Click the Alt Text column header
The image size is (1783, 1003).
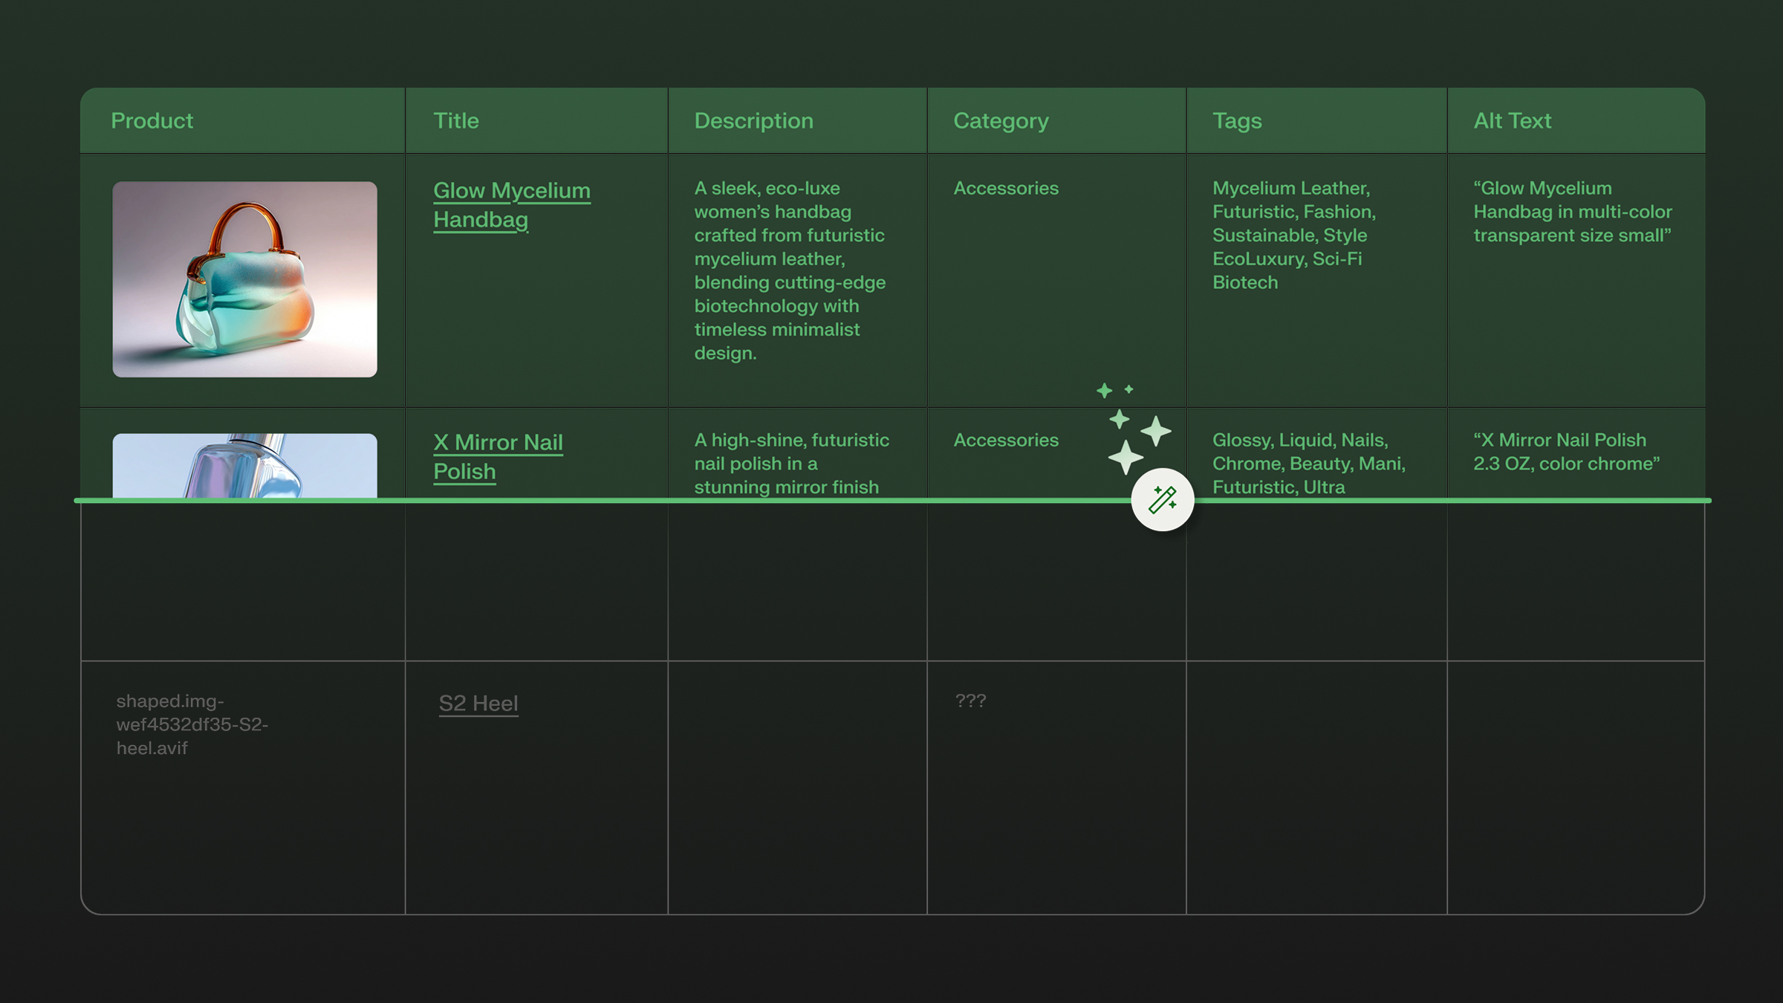(x=1512, y=120)
